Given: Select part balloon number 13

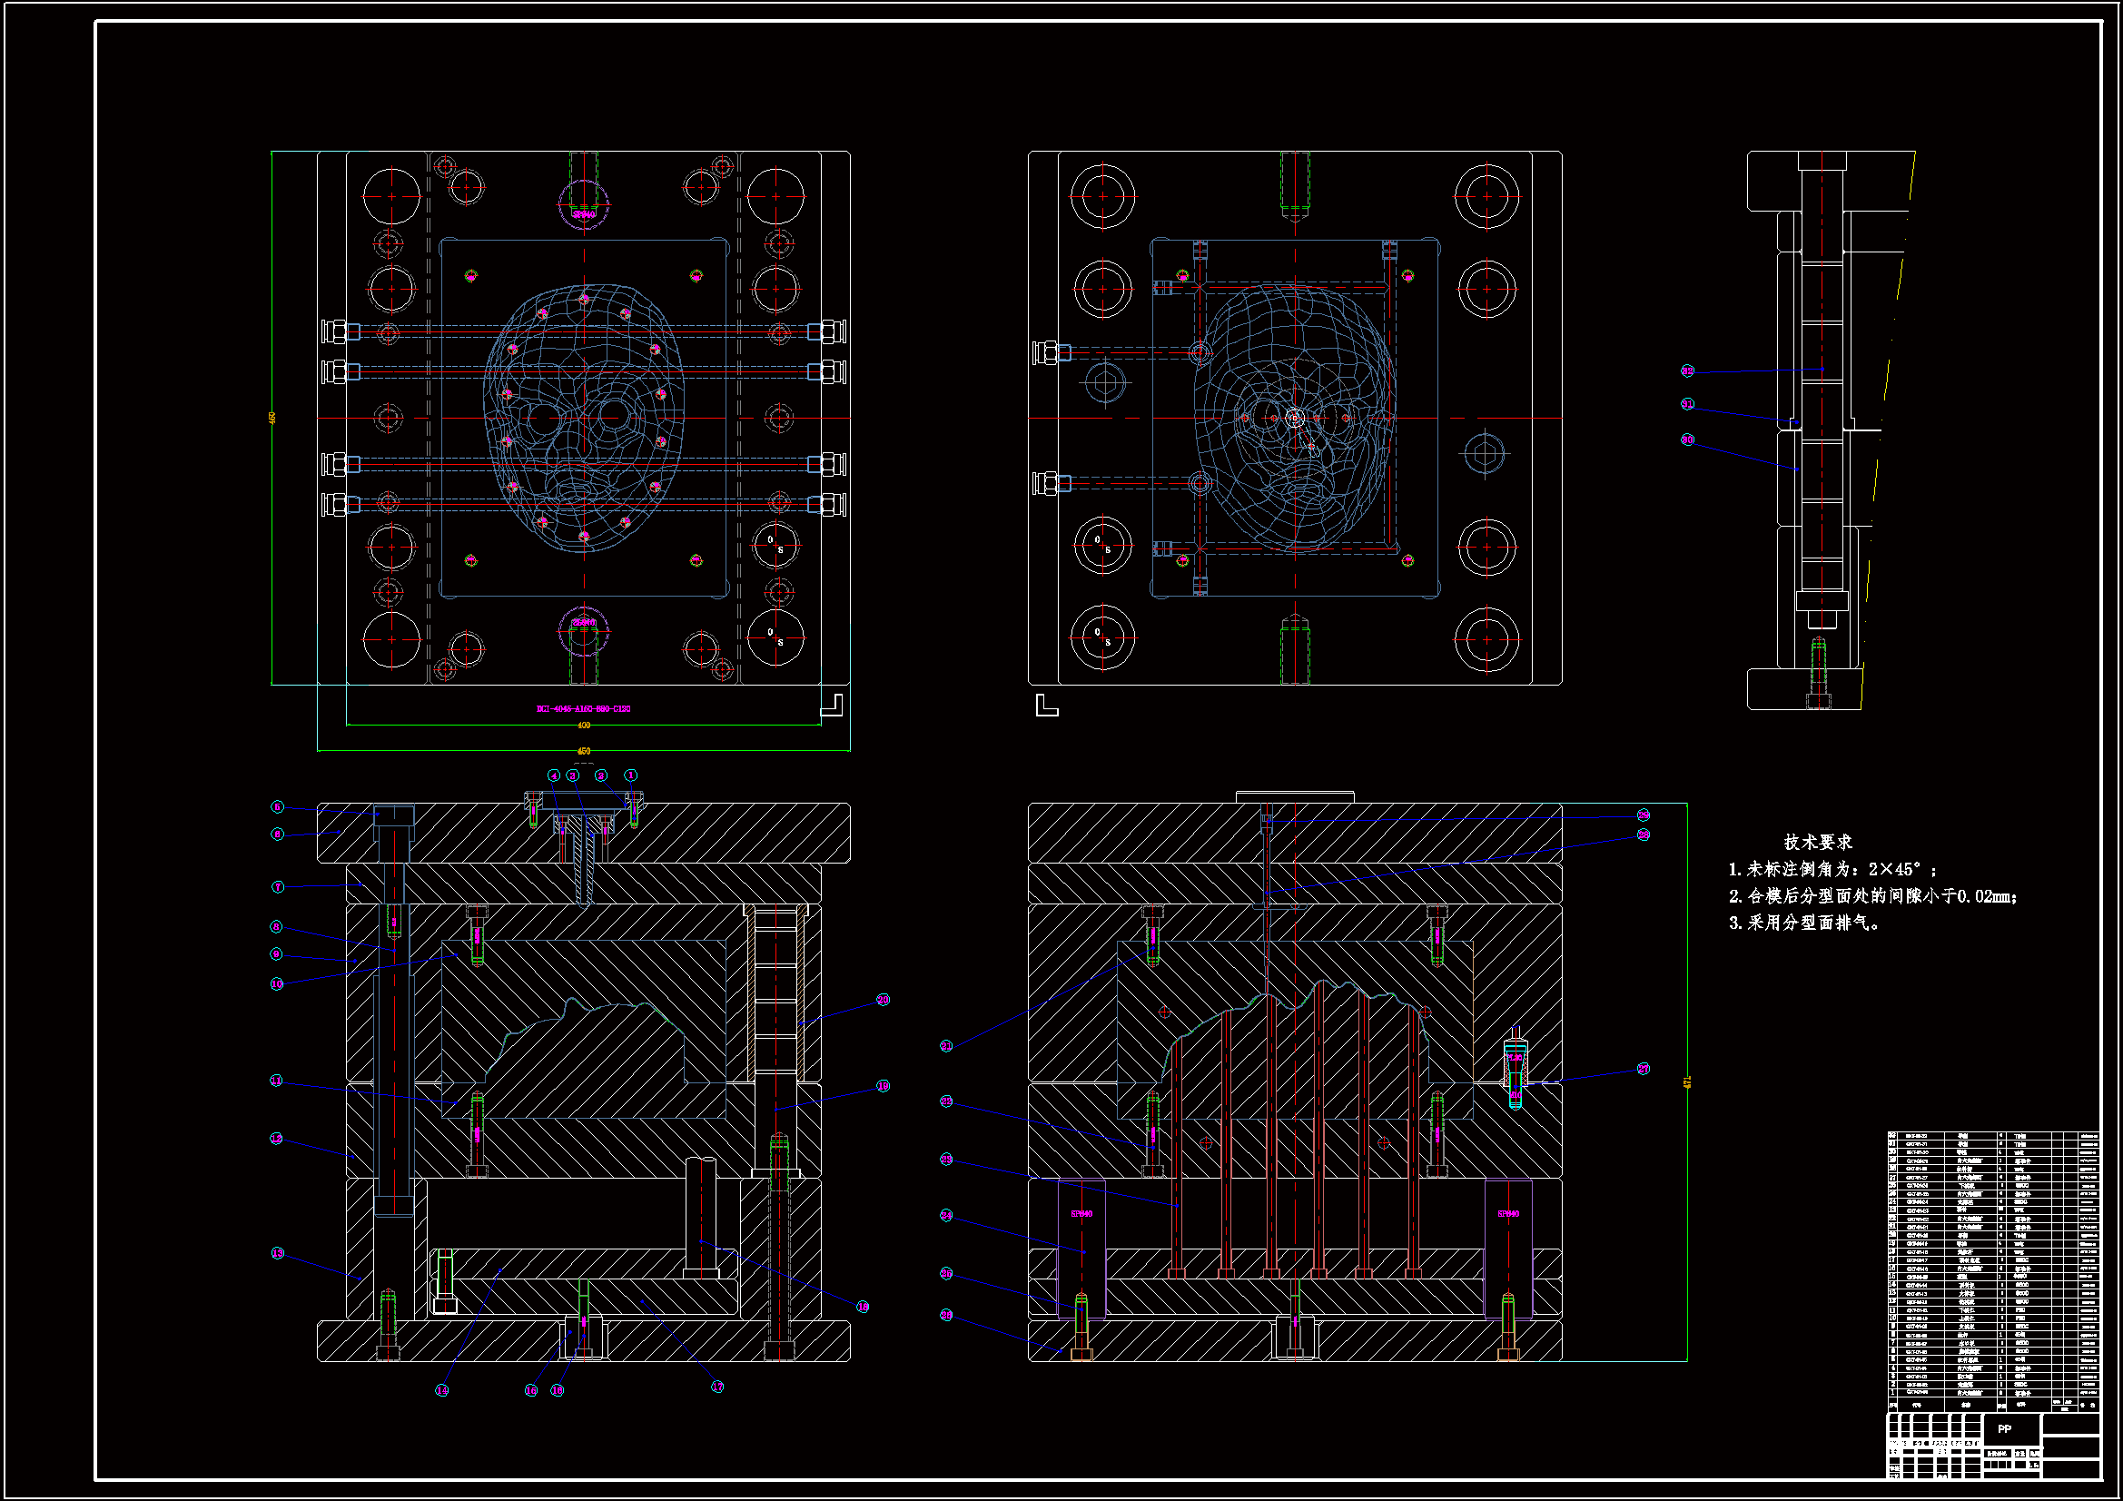Looking at the screenshot, I should [x=277, y=1253].
